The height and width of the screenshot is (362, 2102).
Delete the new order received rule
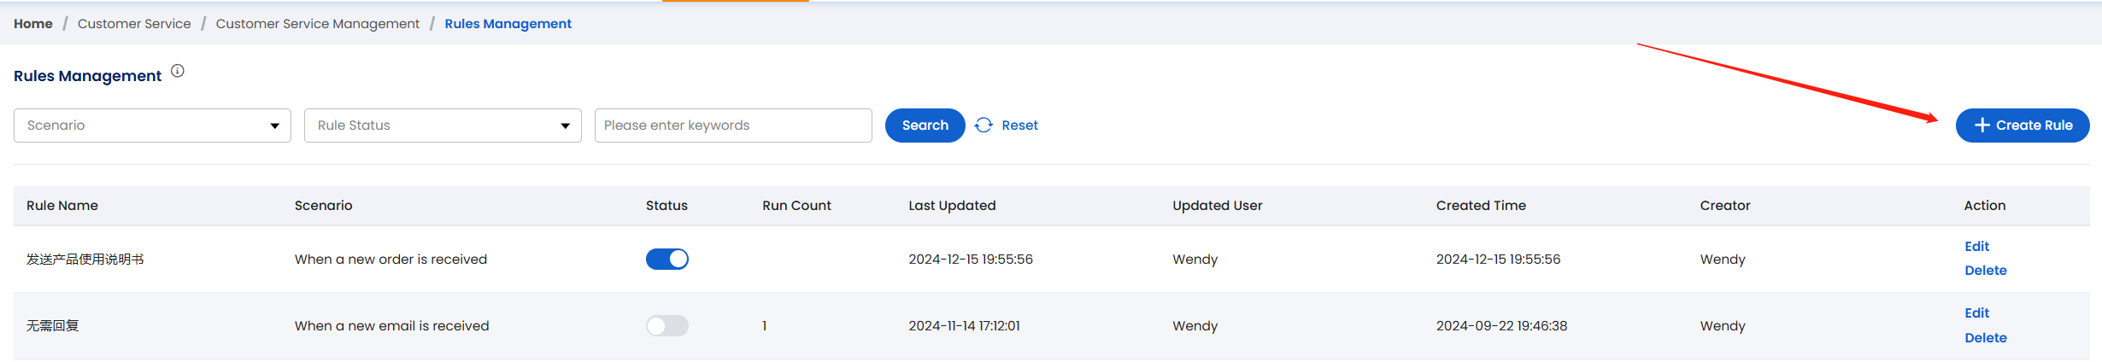pos(1986,271)
